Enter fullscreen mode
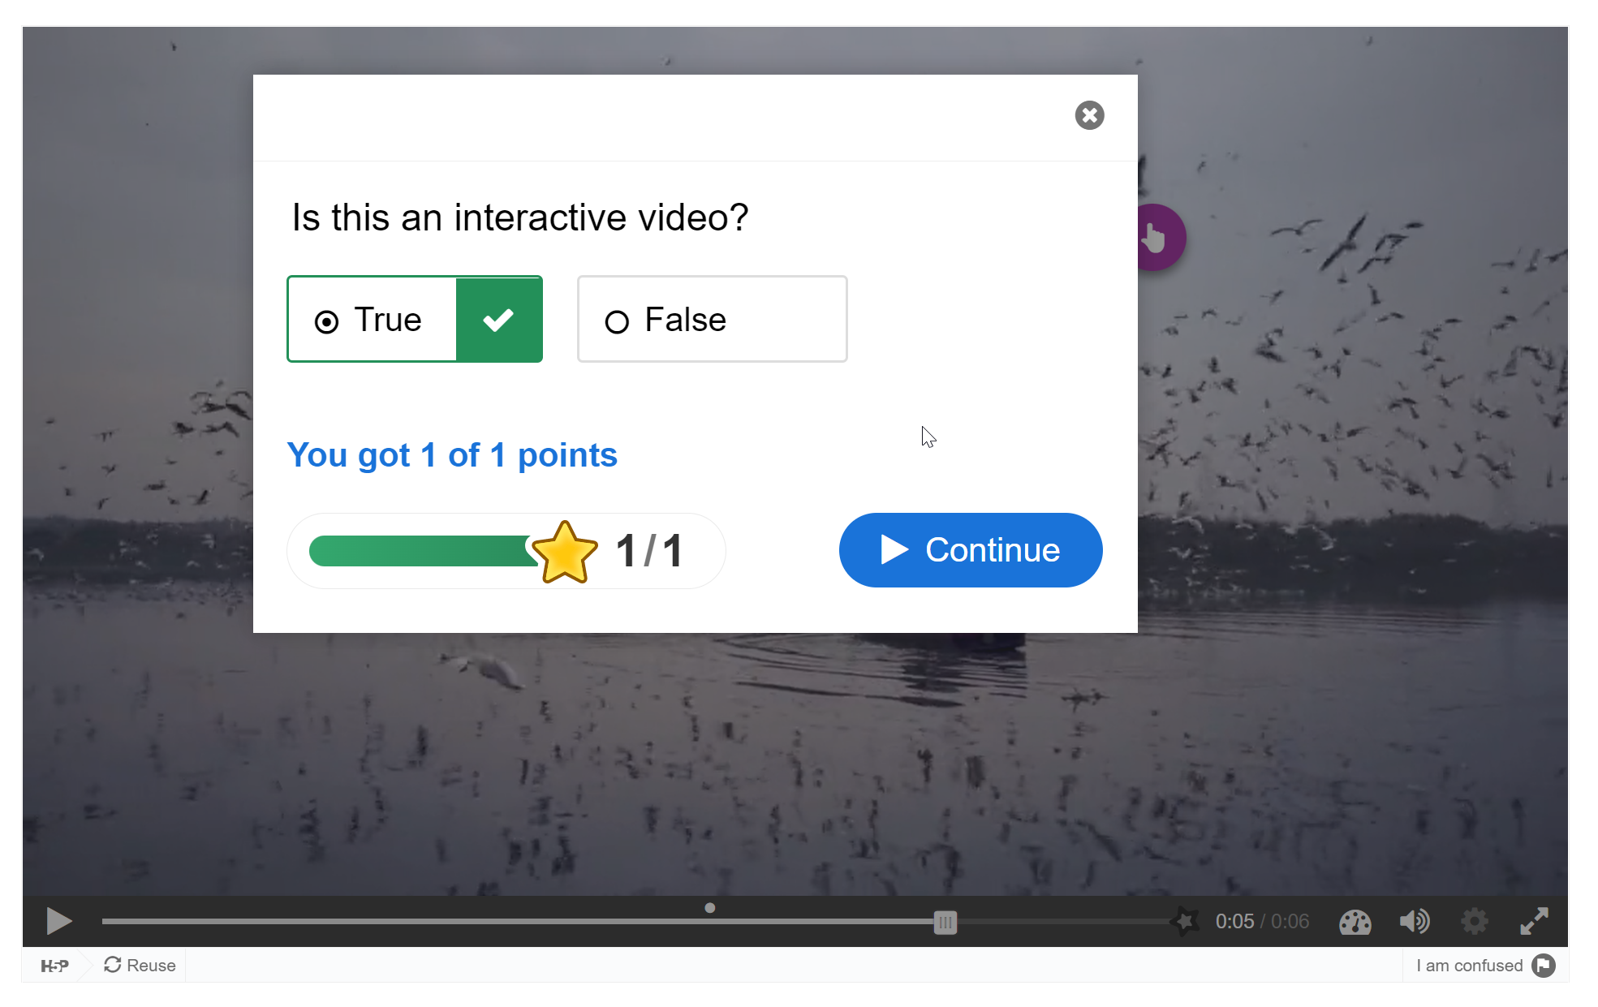 pyautogui.click(x=1534, y=921)
